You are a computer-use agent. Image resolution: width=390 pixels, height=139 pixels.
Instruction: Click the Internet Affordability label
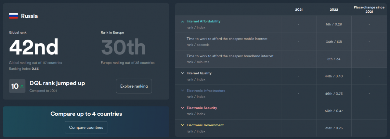pos(203,21)
